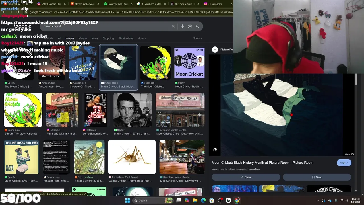Open the MoonCricket Grille Downtown Winter Garden thumbnail
364x205 pixels.
coord(180,110)
